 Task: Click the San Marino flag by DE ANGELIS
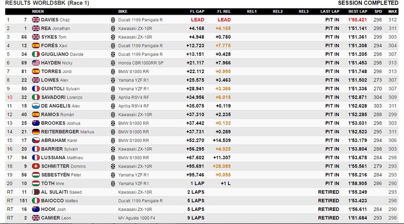tap(36, 106)
